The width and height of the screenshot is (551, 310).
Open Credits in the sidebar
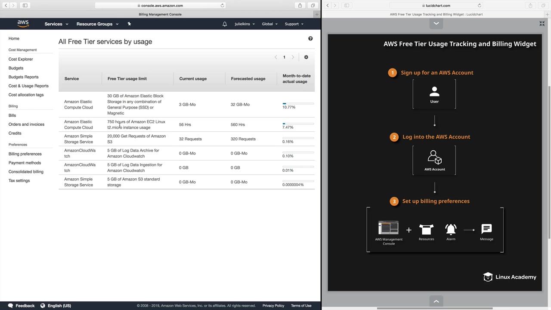click(x=15, y=133)
